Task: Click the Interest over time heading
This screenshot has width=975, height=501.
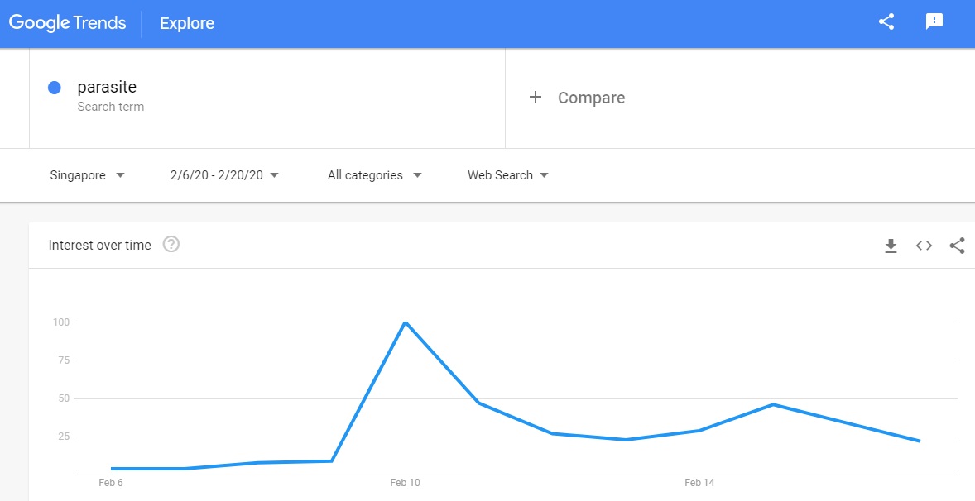Action: (100, 245)
